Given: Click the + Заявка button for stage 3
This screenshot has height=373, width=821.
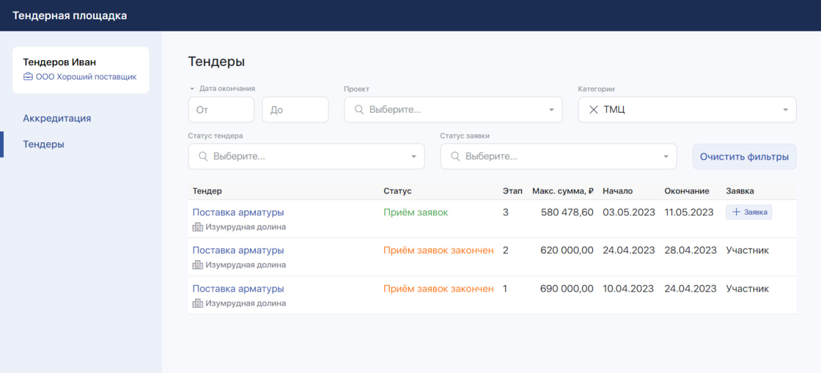Looking at the screenshot, I should pyautogui.click(x=749, y=212).
